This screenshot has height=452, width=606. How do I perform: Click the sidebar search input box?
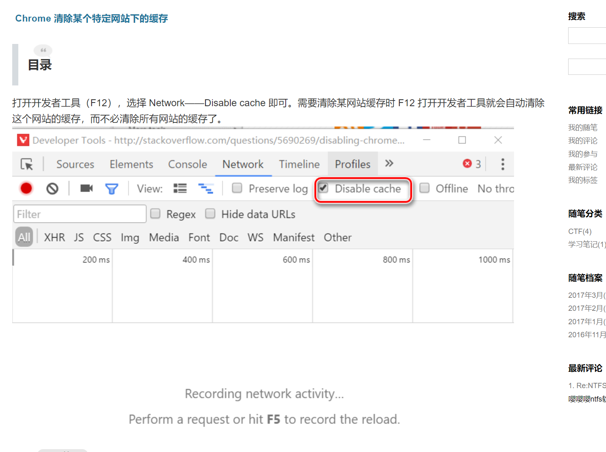[587, 36]
